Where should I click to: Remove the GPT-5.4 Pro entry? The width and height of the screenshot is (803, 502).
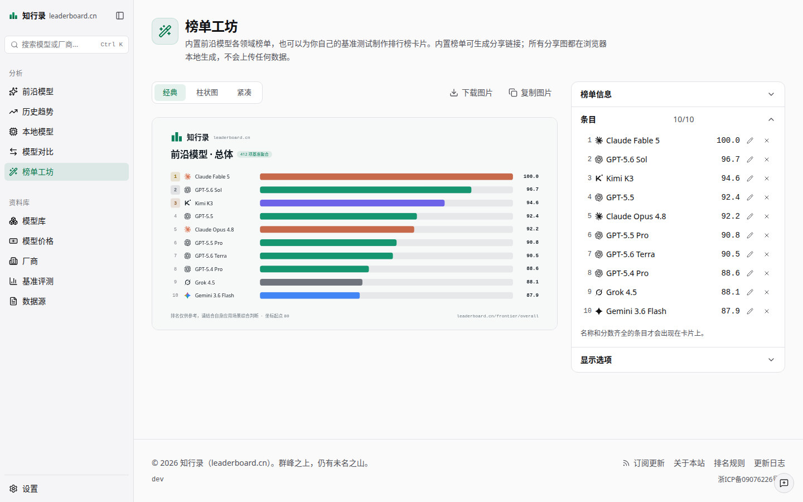tap(767, 273)
